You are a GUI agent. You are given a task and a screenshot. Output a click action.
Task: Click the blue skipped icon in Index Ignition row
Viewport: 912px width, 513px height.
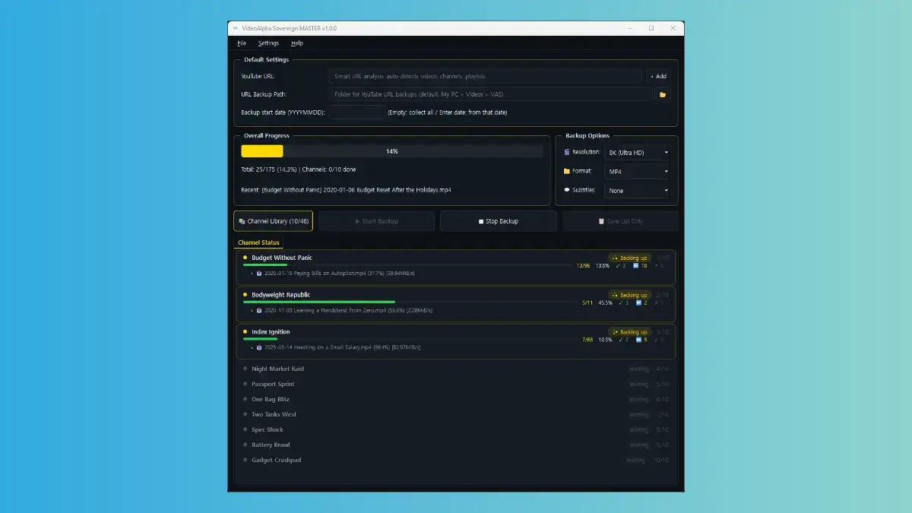638,340
